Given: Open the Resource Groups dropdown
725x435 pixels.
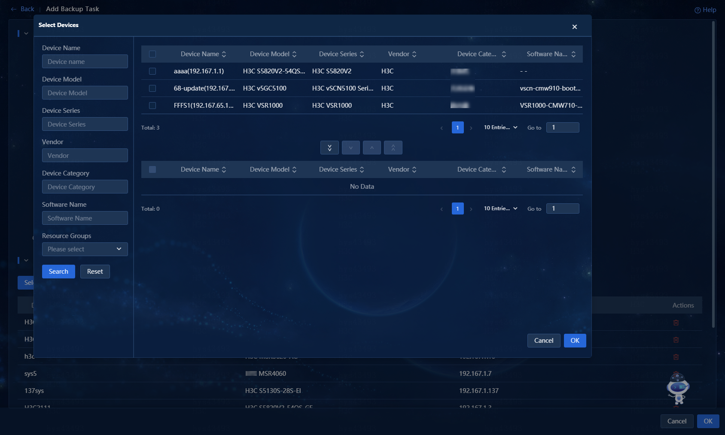Looking at the screenshot, I should [85, 249].
